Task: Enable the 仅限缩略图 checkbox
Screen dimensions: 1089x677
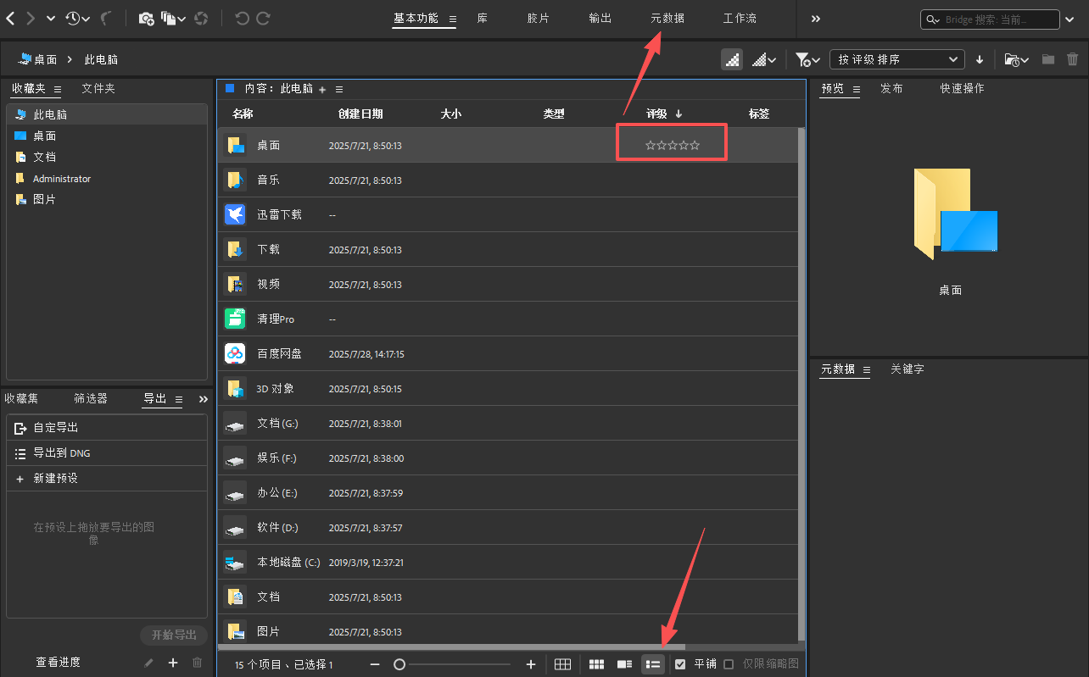Action: coord(729,664)
